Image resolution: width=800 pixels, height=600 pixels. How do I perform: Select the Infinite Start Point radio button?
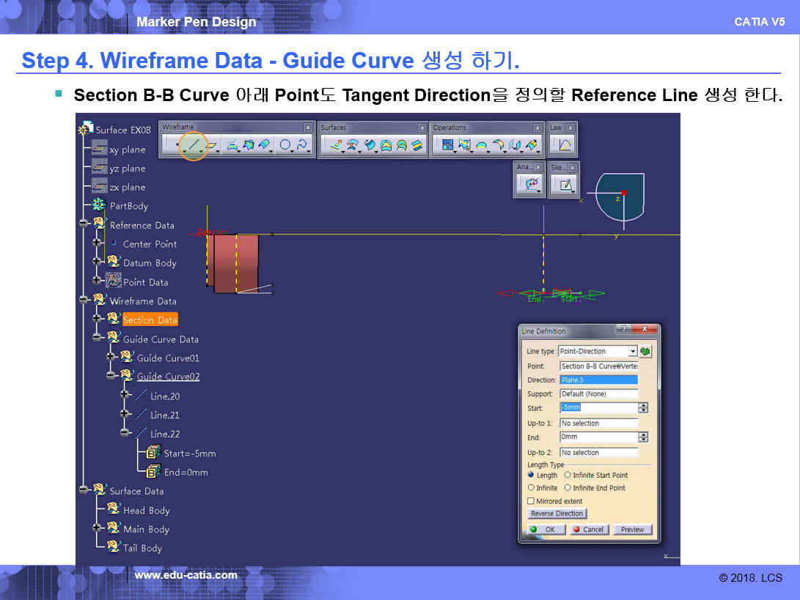(x=568, y=475)
